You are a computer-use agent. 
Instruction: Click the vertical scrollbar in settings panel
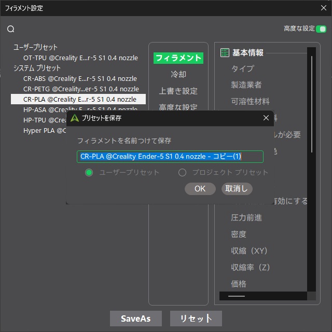(312, 104)
